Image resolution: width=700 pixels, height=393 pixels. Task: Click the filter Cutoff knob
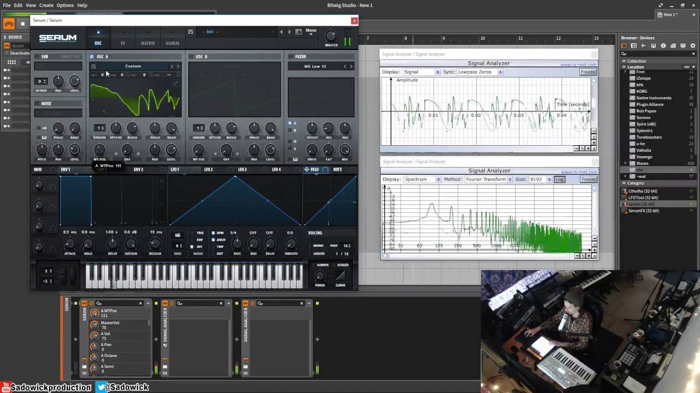312,128
